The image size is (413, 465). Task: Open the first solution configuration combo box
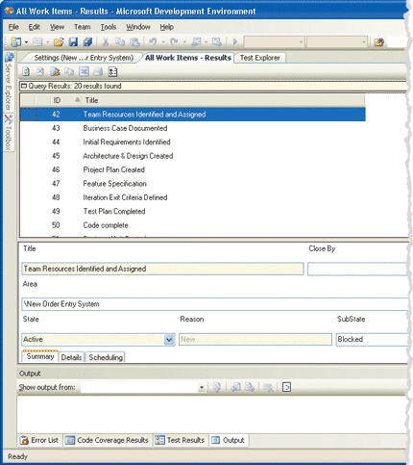pos(274,42)
